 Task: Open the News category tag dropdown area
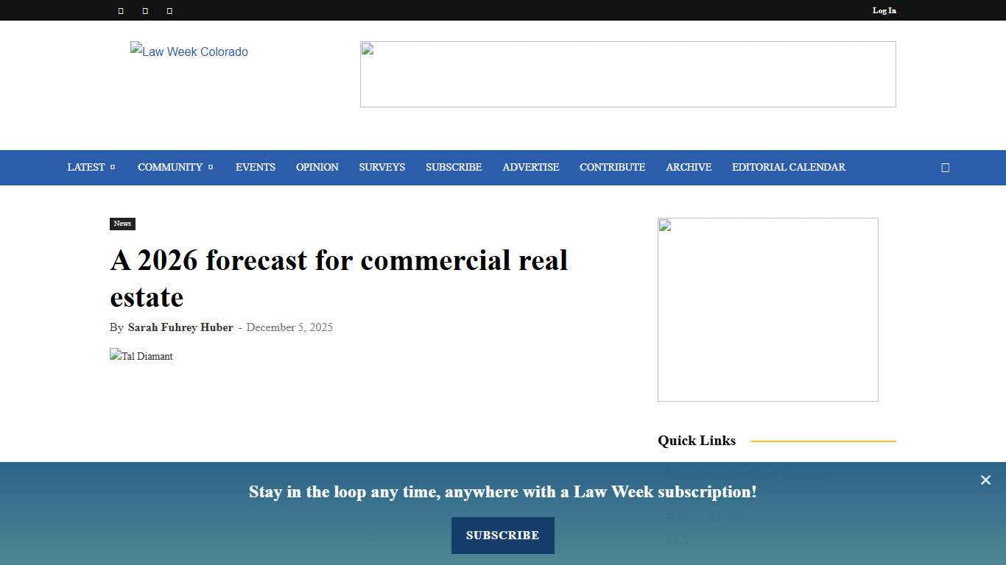pyautogui.click(x=122, y=224)
